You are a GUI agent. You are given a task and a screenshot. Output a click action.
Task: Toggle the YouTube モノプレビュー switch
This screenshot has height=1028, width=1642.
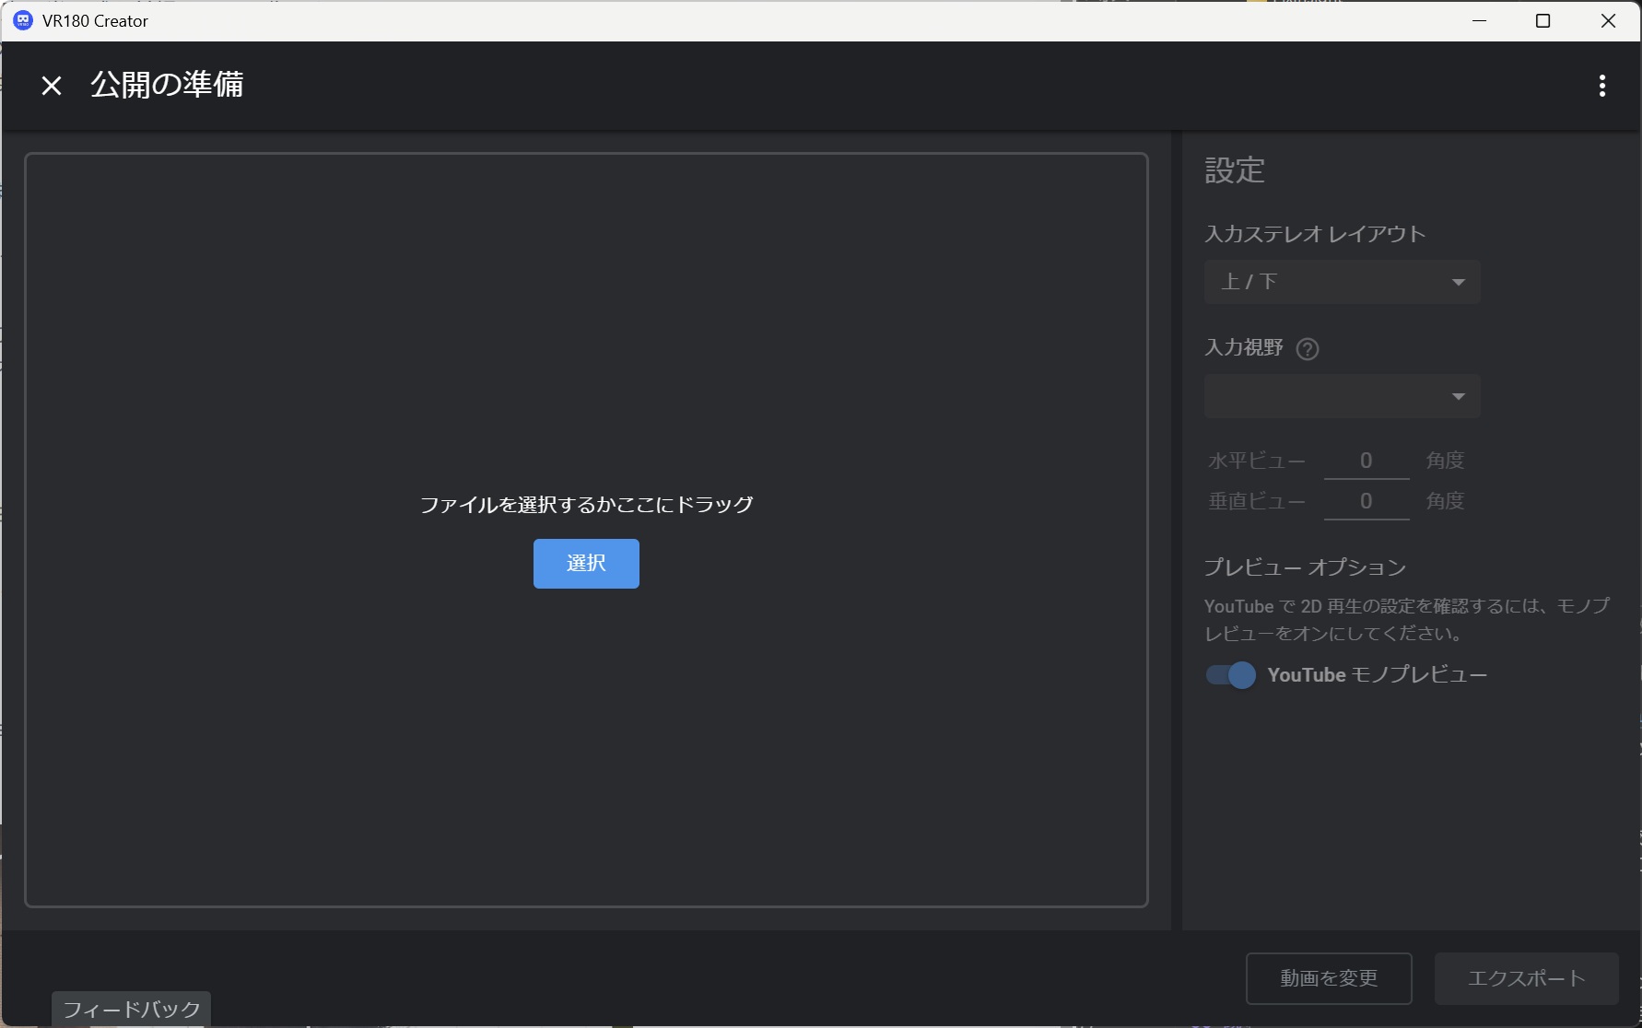point(1231,675)
